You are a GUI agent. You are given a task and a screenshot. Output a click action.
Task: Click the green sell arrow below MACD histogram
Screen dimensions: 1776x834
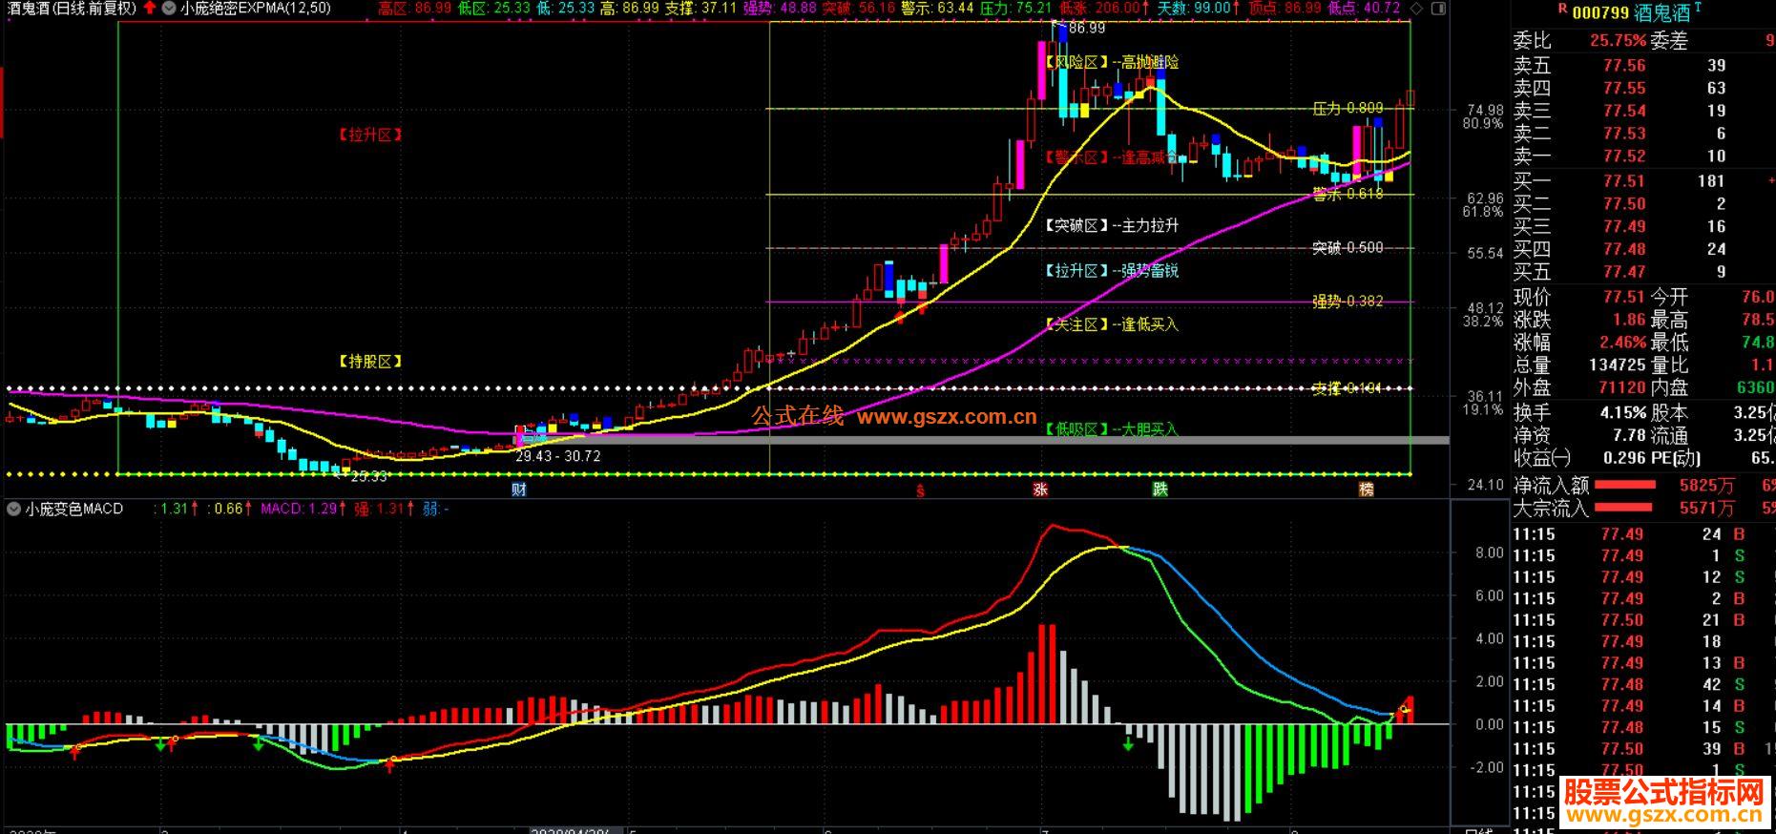tap(1128, 742)
